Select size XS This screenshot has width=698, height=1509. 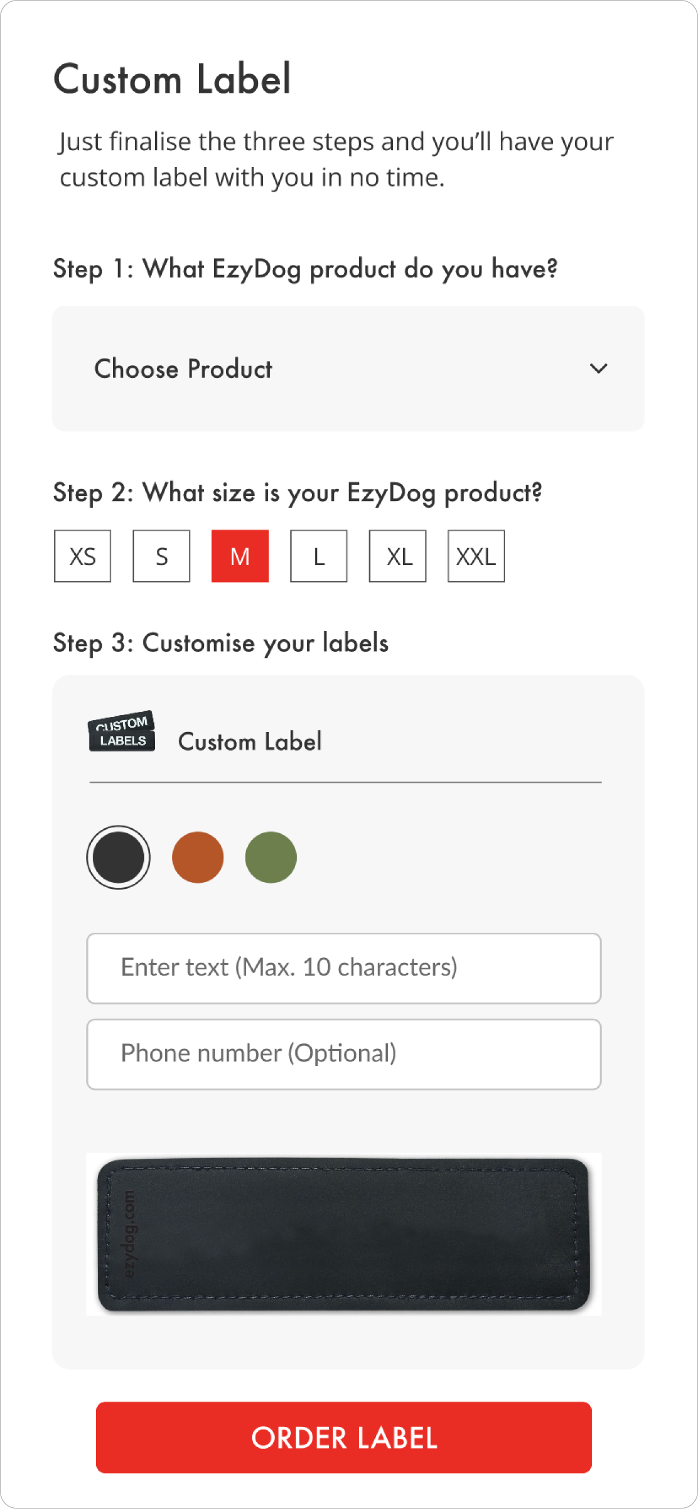83,556
